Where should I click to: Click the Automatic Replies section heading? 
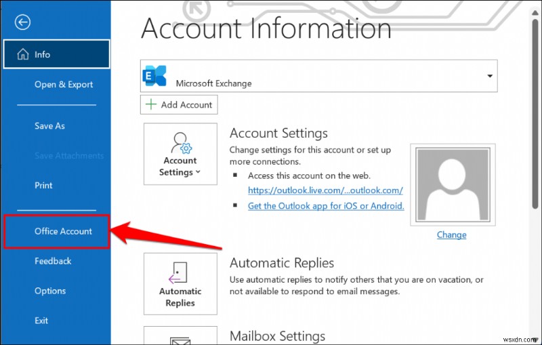[282, 263]
